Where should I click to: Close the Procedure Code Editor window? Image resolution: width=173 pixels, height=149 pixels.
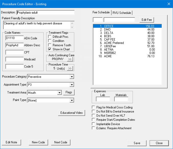[x=169, y=4]
